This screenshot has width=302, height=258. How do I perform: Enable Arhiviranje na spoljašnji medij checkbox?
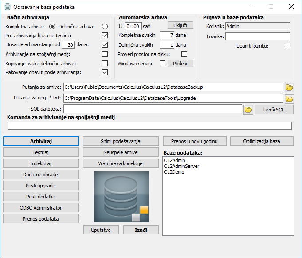pos(105,54)
